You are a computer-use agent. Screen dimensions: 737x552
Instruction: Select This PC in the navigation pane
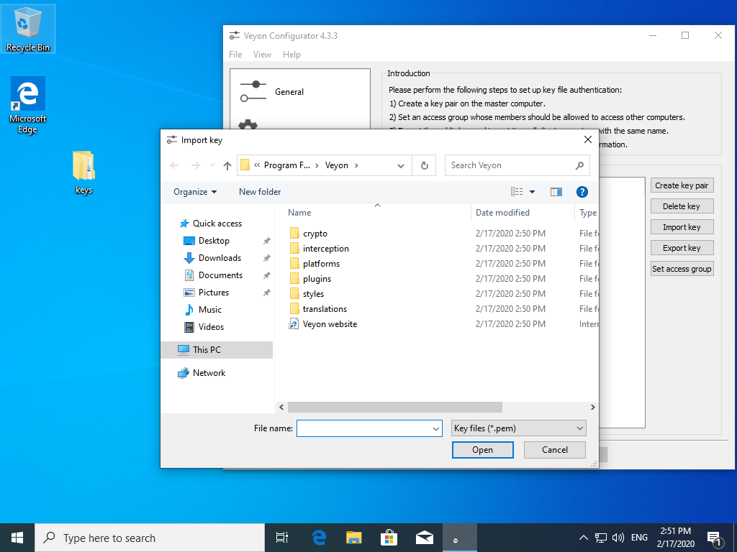coord(217,350)
